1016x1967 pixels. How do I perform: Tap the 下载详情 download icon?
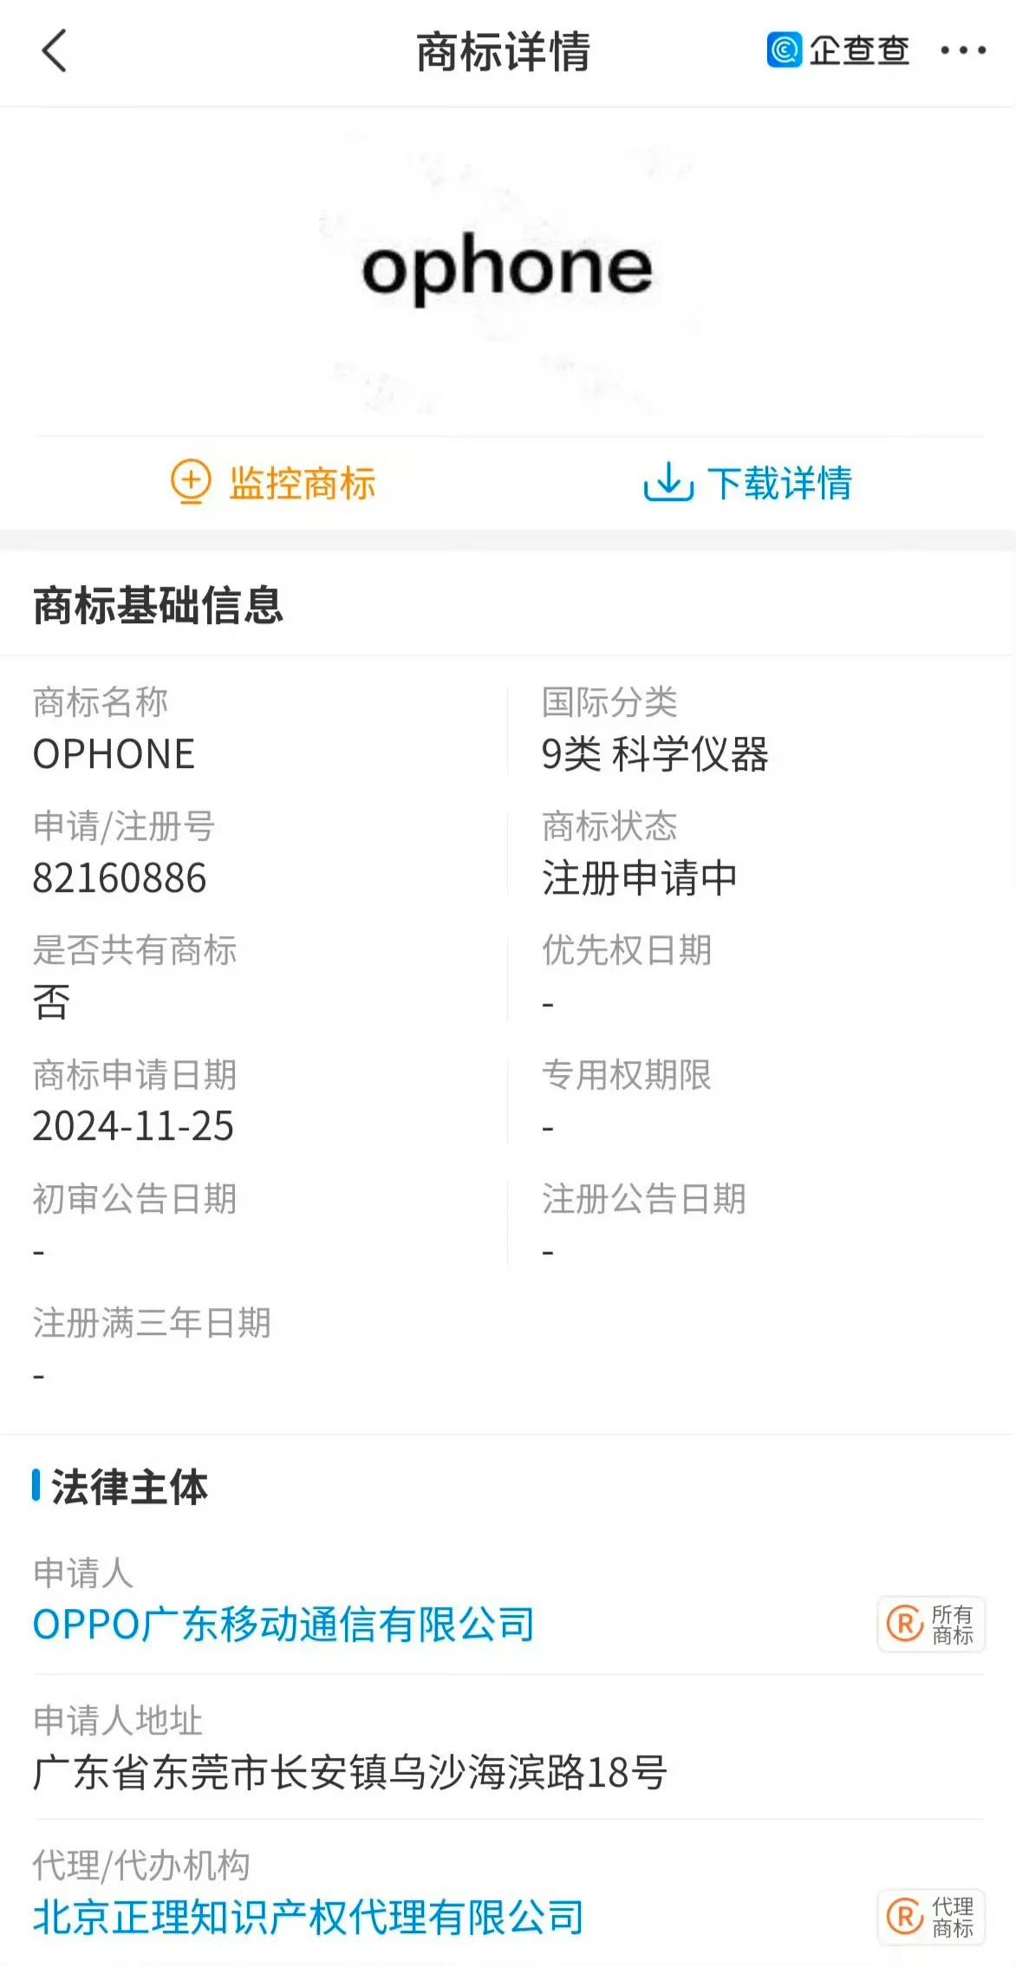[668, 482]
